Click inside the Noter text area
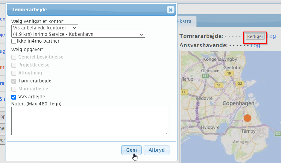The image size is (281, 163). [90, 121]
